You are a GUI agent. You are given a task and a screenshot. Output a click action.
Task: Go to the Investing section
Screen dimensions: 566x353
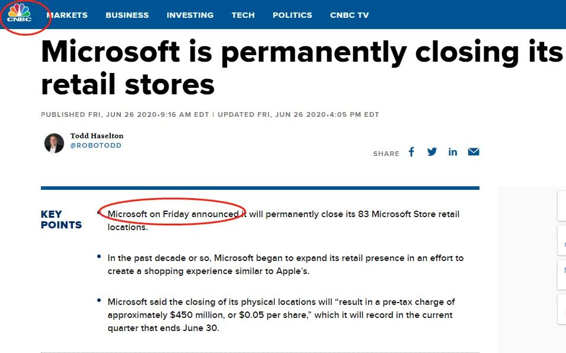click(190, 15)
